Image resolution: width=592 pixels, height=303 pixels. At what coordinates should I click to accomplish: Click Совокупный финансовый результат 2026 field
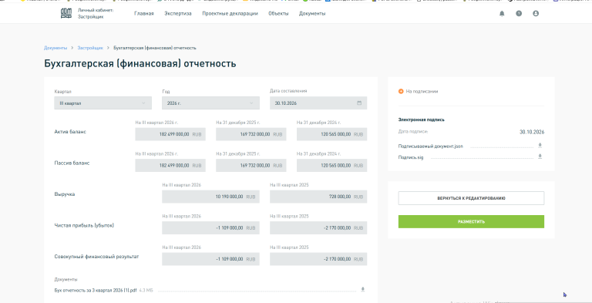coord(210,259)
